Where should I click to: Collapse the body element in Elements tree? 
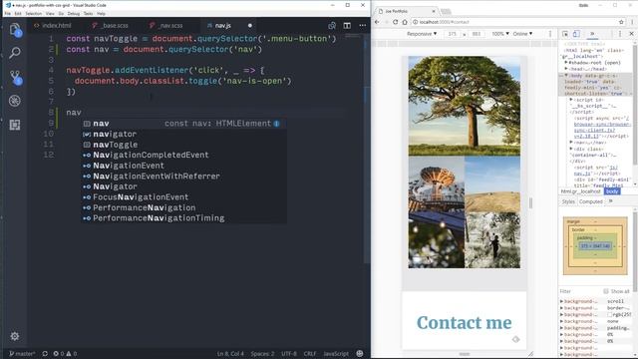coord(566,76)
